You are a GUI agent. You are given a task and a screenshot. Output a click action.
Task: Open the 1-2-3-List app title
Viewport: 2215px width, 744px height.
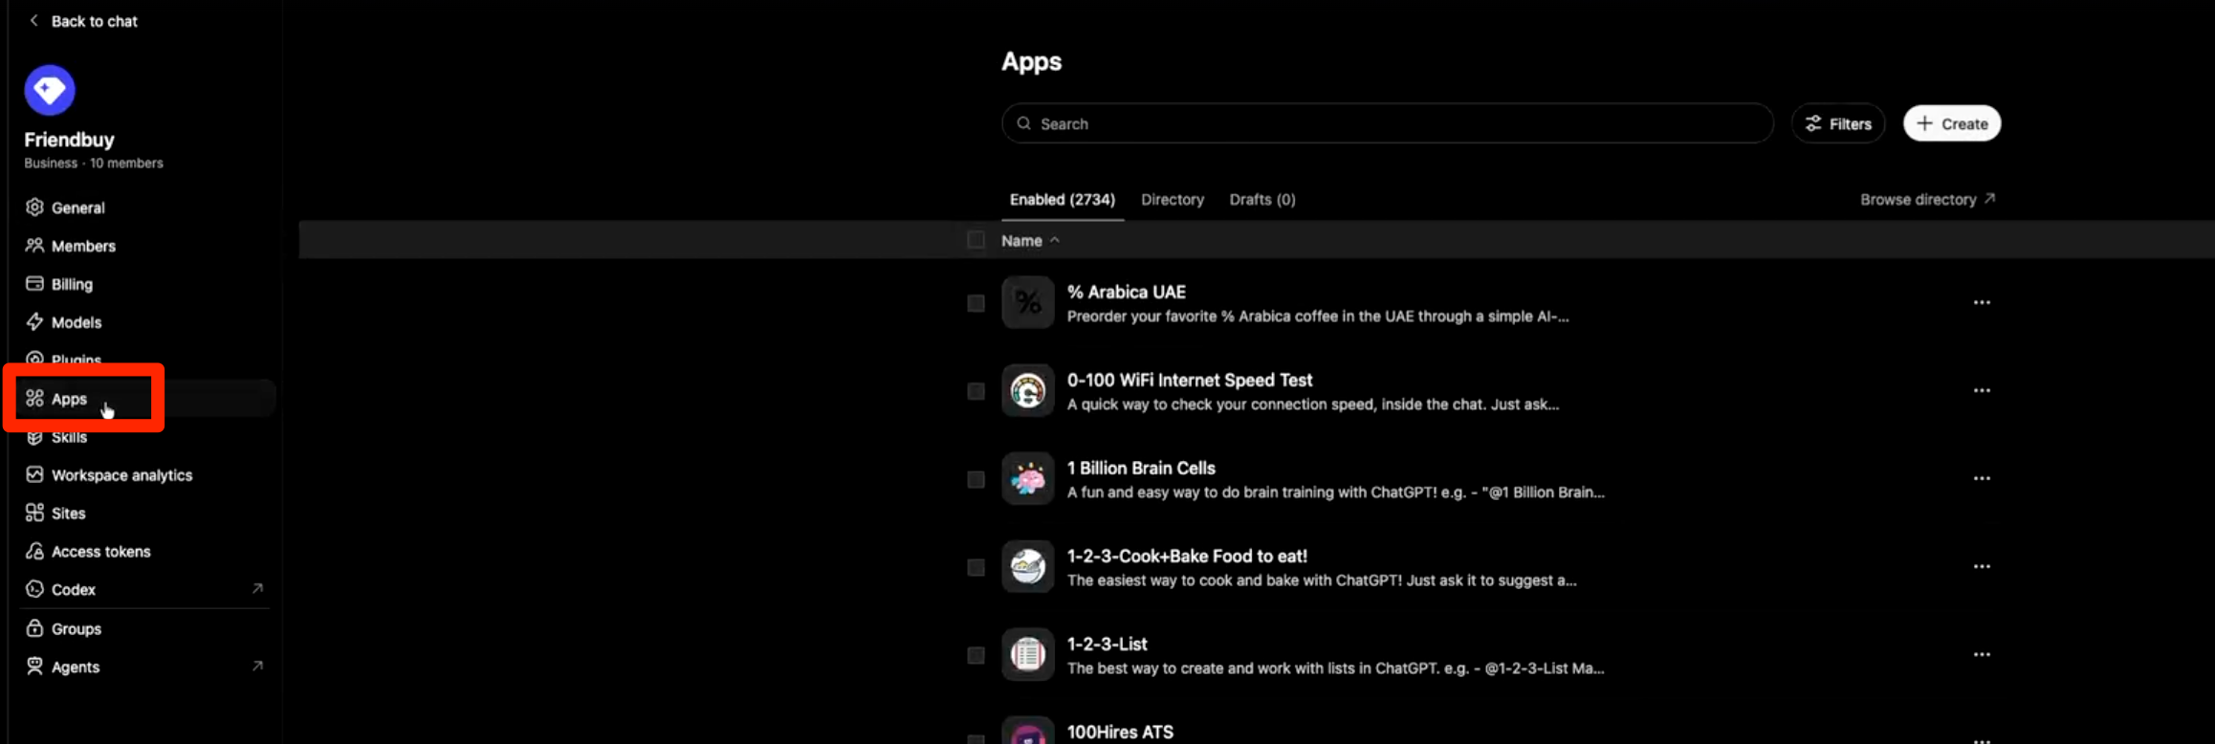tap(1107, 645)
